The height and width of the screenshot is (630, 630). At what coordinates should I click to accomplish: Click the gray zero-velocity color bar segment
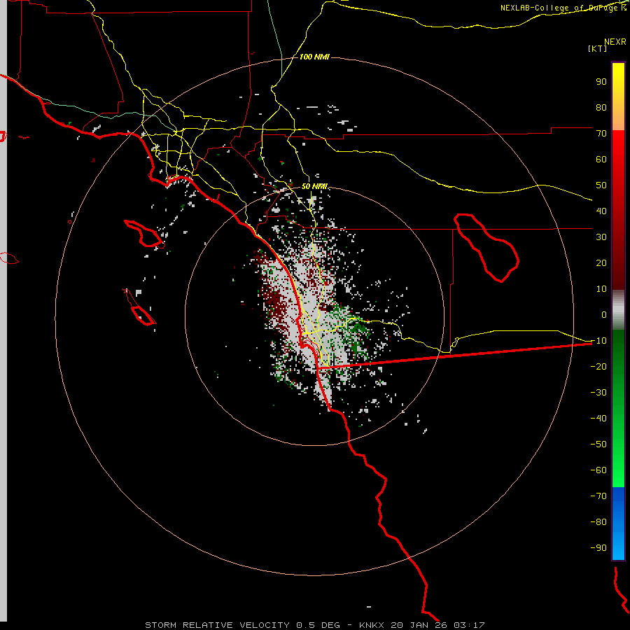tap(618, 310)
